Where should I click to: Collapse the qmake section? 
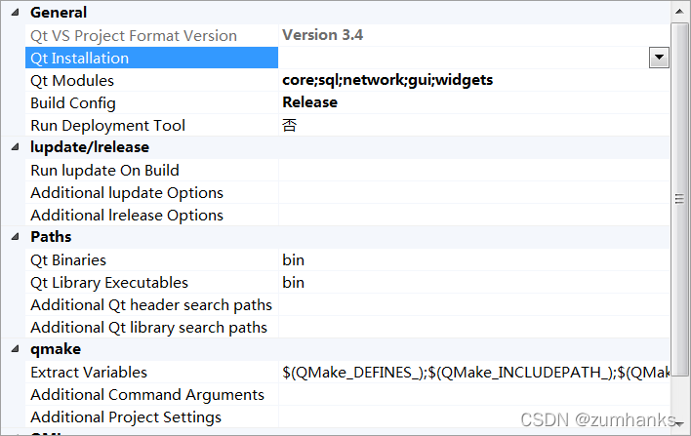click(16, 349)
